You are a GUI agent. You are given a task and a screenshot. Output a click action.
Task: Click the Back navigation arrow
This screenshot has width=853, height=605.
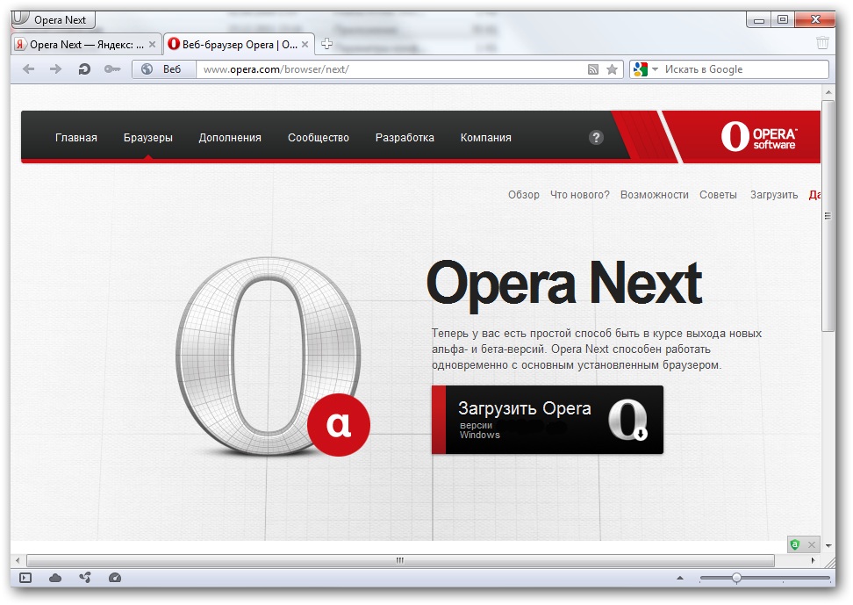(x=29, y=69)
